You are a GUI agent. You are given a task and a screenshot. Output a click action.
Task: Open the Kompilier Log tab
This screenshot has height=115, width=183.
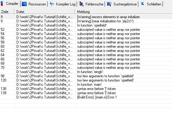(x=63, y=4)
